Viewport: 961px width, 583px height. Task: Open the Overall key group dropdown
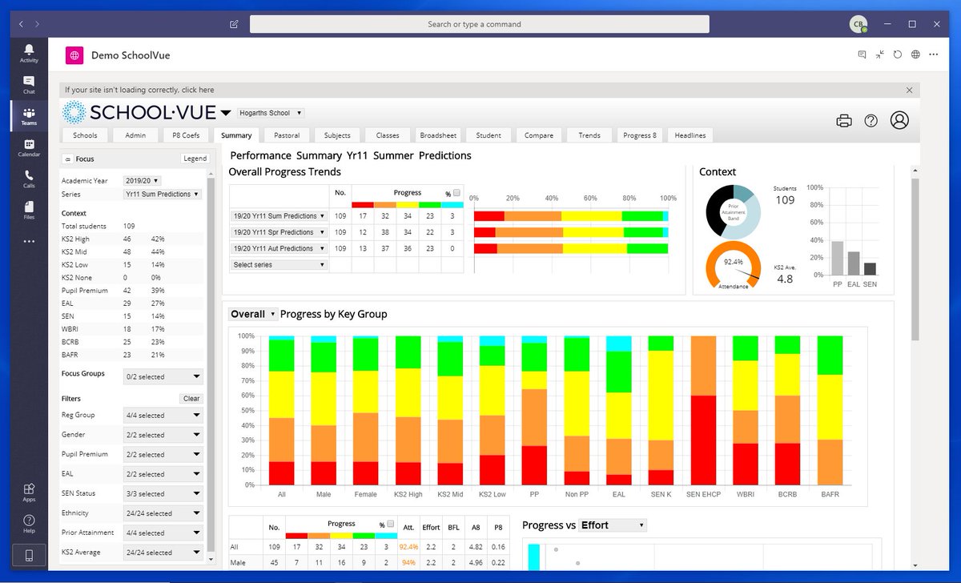(253, 314)
